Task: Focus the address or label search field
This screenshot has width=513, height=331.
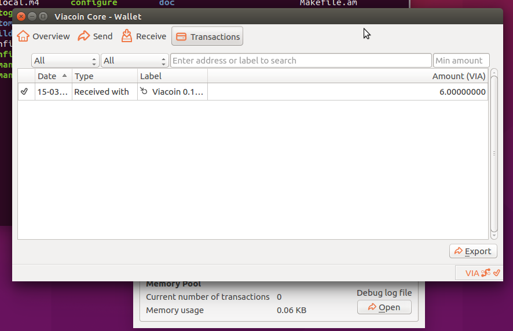Action: pos(301,61)
